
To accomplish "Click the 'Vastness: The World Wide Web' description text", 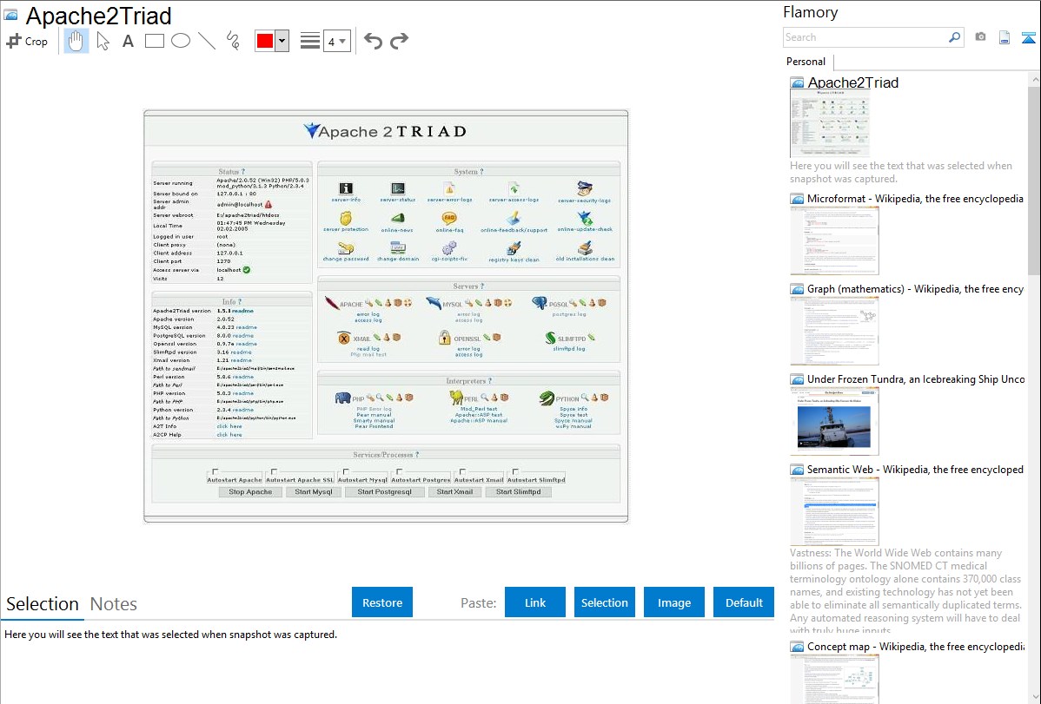I will [905, 591].
